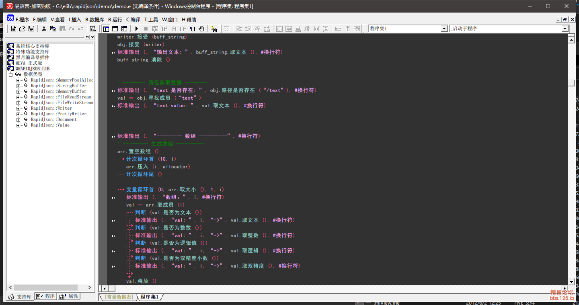The height and width of the screenshot is (305, 579).
Task: Open the C.编译 menu
Action: [133, 20]
